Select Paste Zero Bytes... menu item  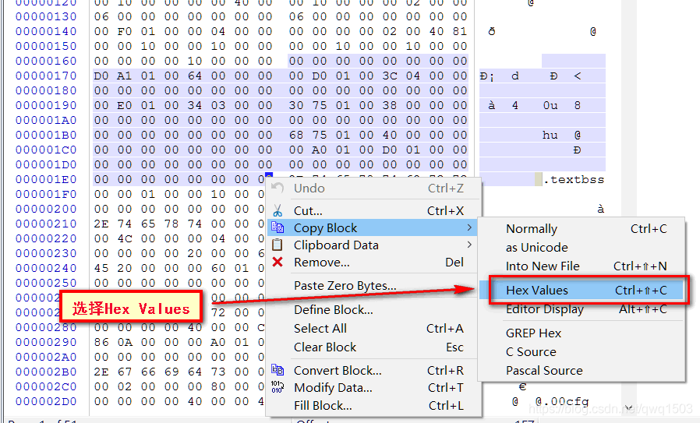pos(373,286)
